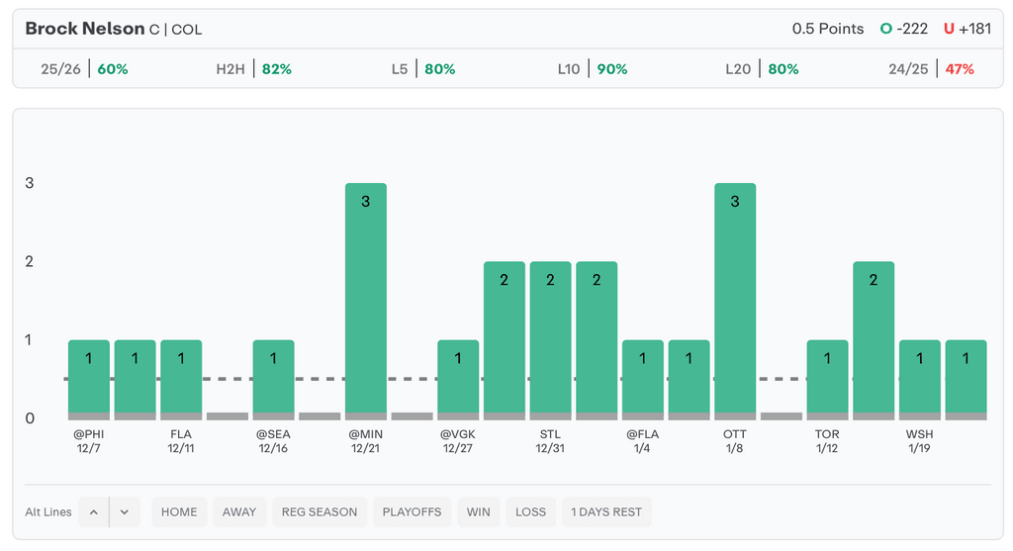1013x551 pixels.
Task: Click the Alt Lines down chevron
Action: pyautogui.click(x=125, y=511)
